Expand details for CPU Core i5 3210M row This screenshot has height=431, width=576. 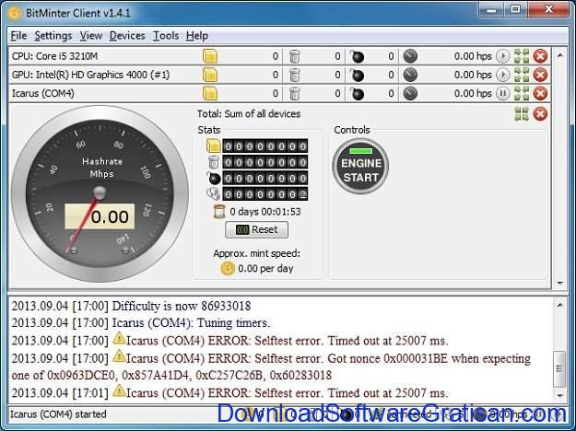pos(522,56)
